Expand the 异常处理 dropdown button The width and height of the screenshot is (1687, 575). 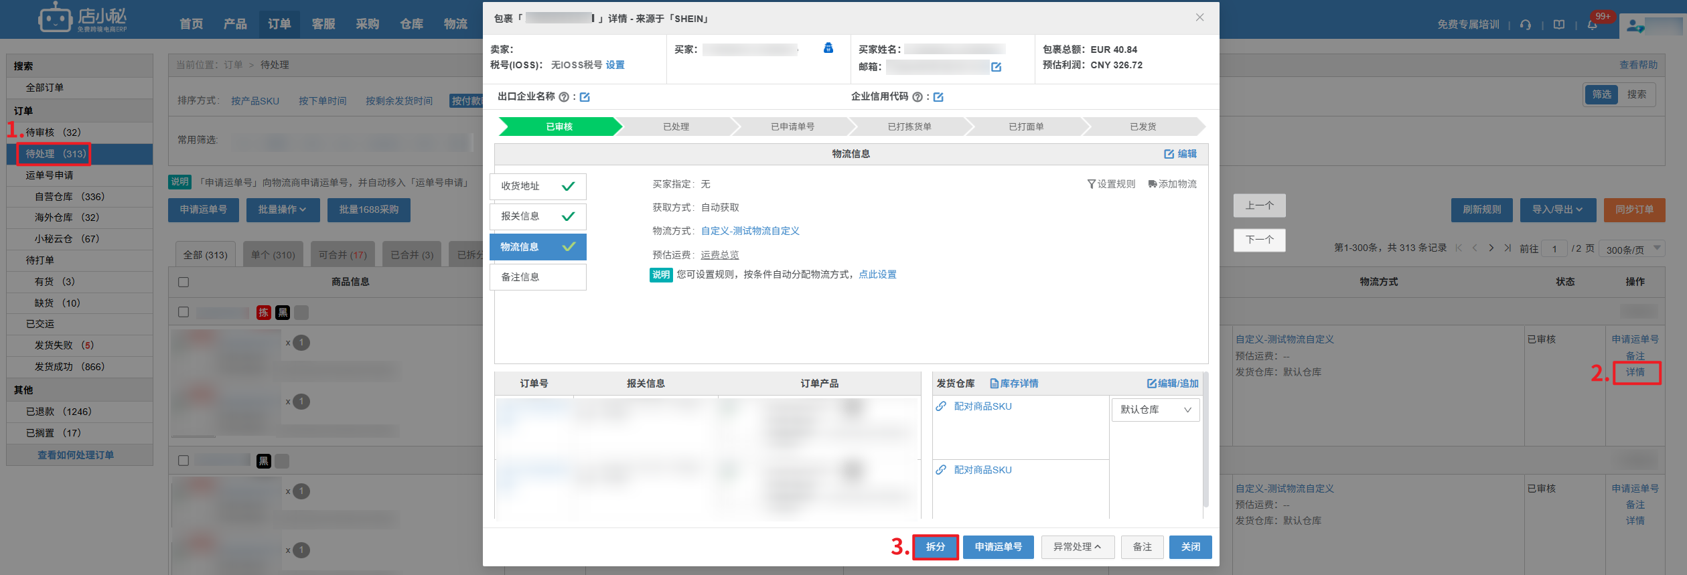pos(1077,547)
